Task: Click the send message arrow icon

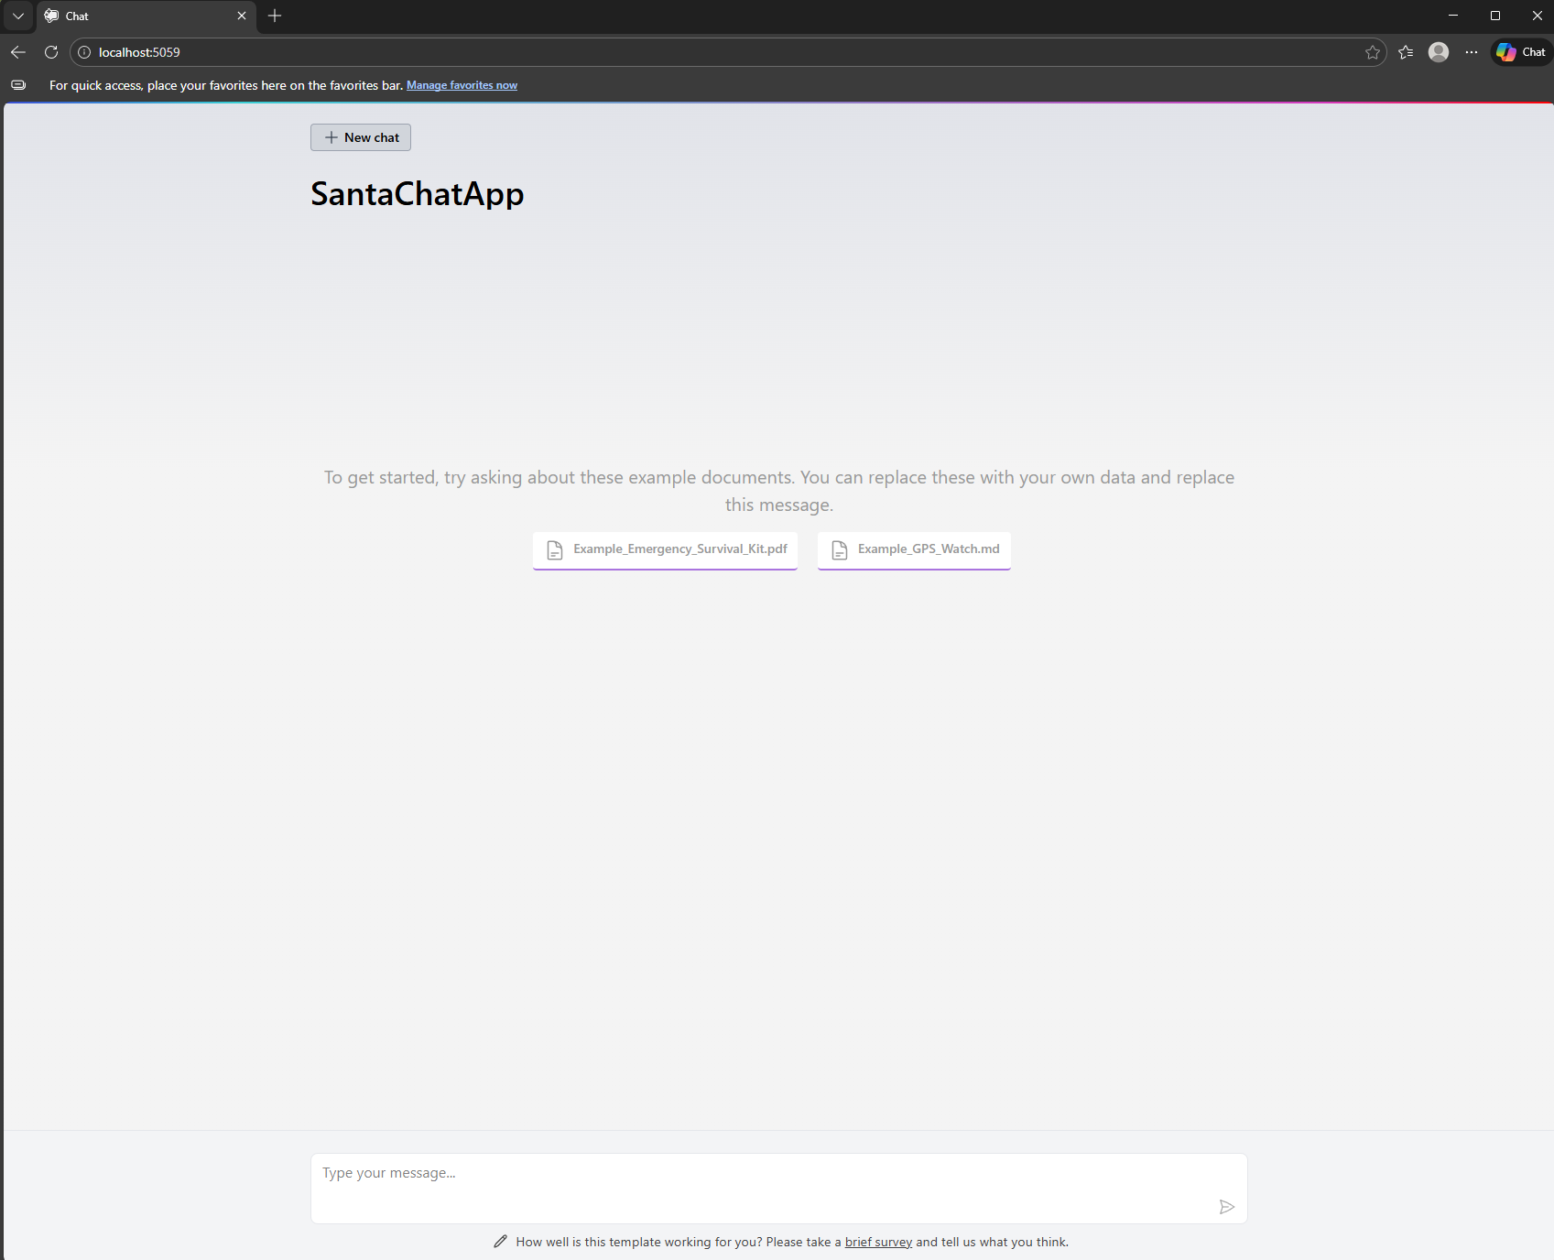Action: [1226, 1207]
